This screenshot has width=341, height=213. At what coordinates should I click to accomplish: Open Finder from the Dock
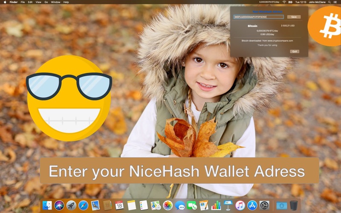pyautogui.click(x=47, y=205)
